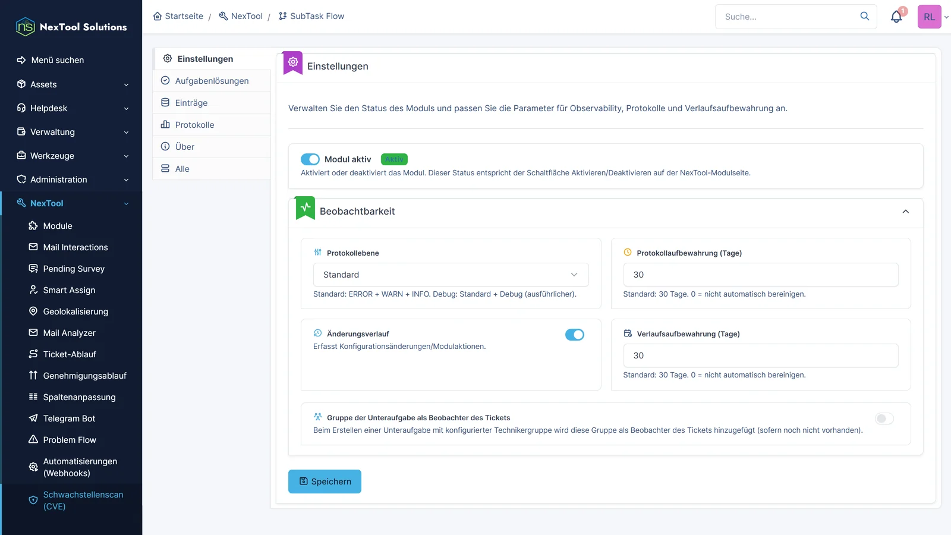
Task: Go to Startseite breadcrumb
Action: [178, 16]
